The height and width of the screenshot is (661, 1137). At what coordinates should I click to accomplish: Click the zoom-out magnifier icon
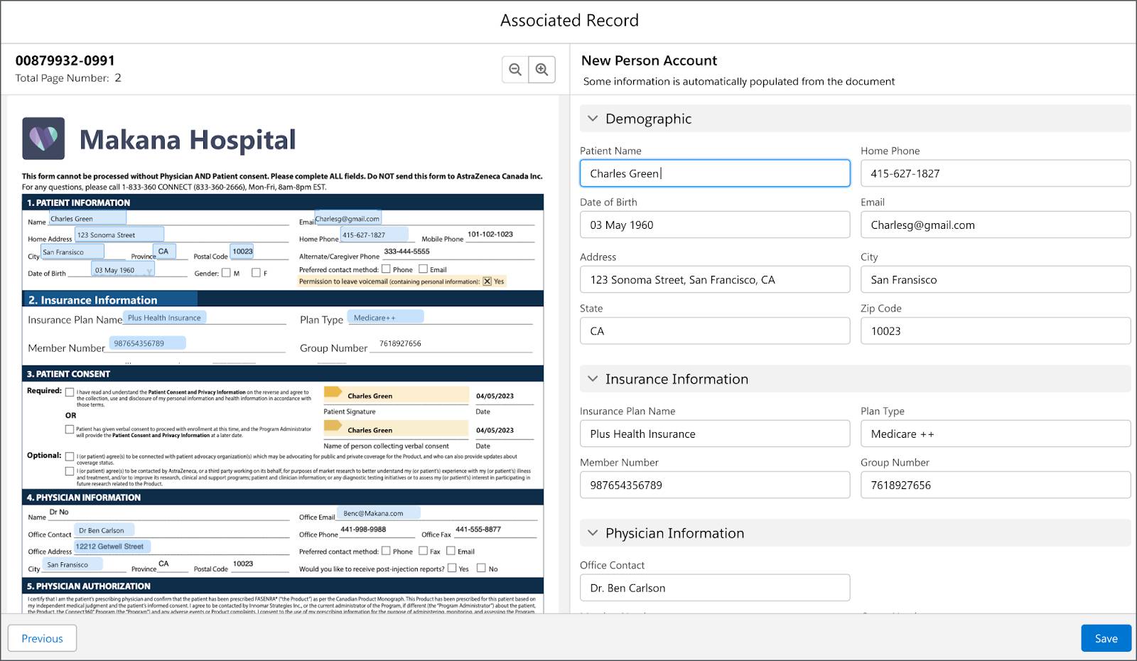[515, 69]
